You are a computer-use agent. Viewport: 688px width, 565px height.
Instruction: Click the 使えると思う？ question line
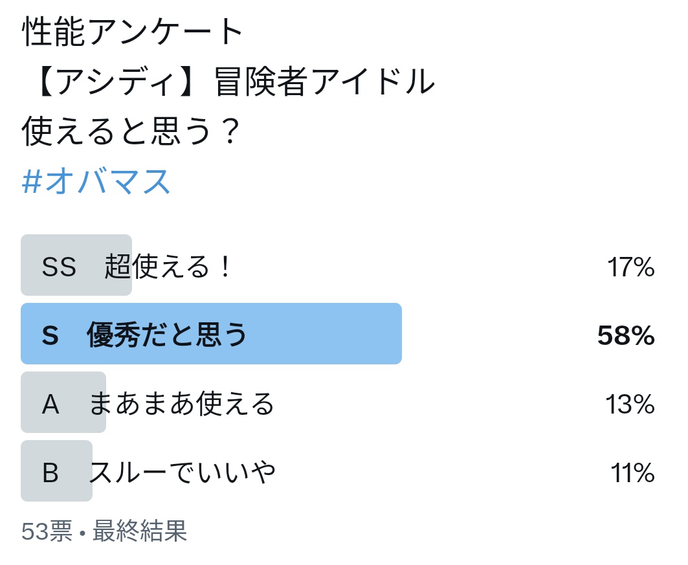(x=131, y=131)
